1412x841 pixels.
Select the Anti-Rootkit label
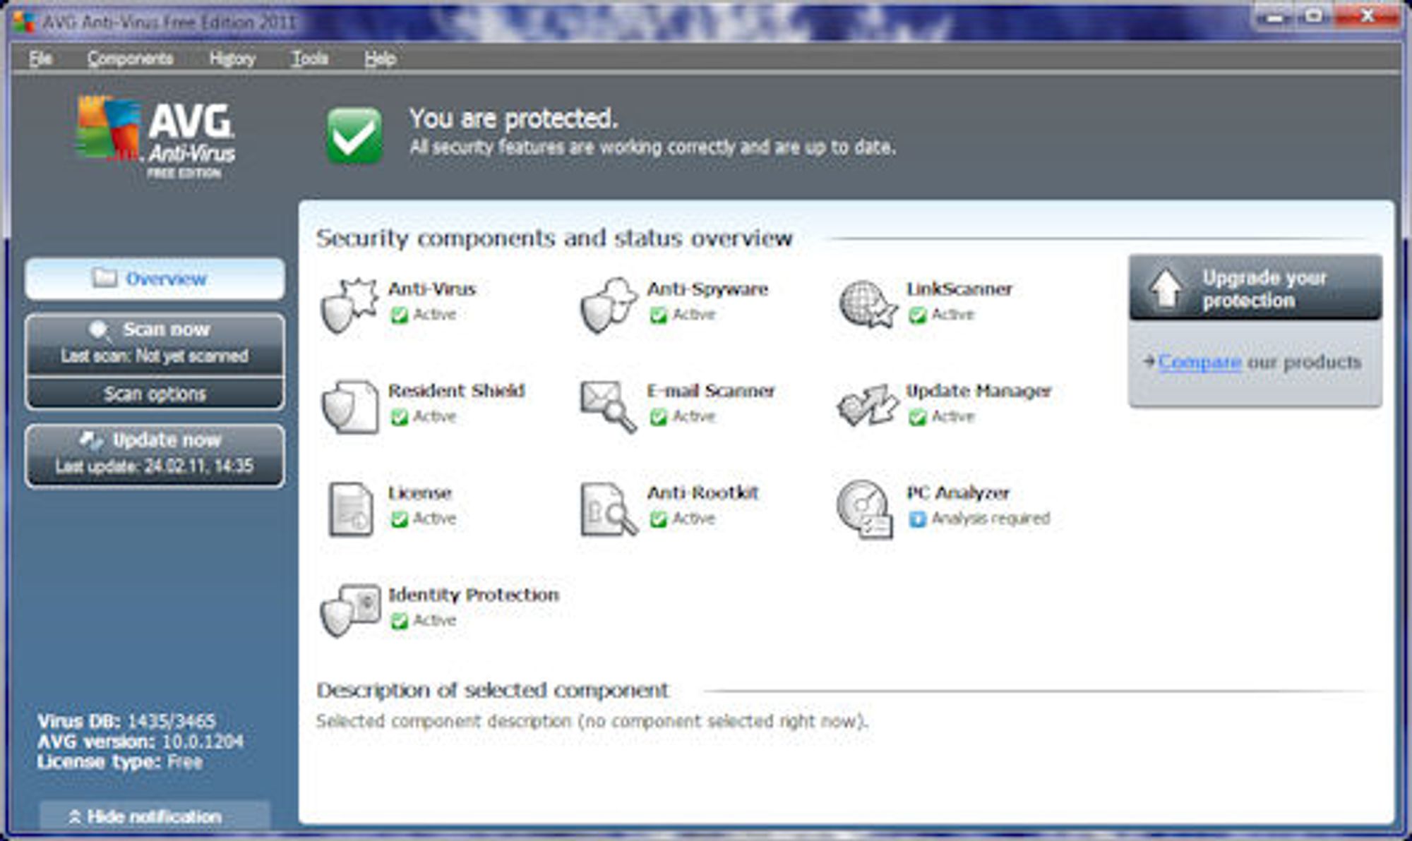tap(702, 493)
